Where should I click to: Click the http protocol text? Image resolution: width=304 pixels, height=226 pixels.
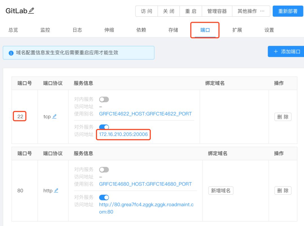(x=48, y=191)
